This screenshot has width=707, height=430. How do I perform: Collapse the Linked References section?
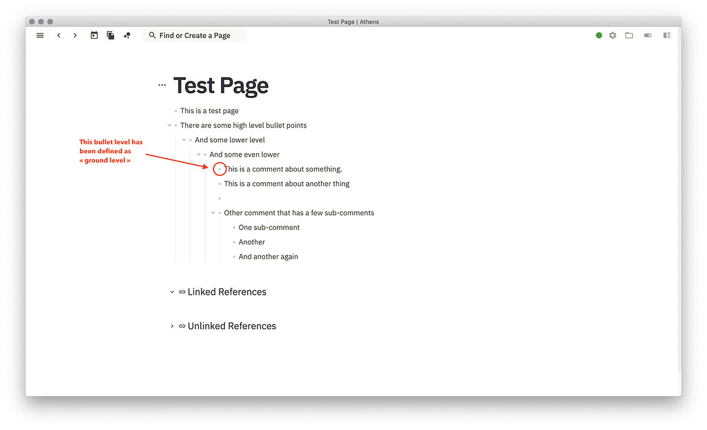tap(172, 291)
